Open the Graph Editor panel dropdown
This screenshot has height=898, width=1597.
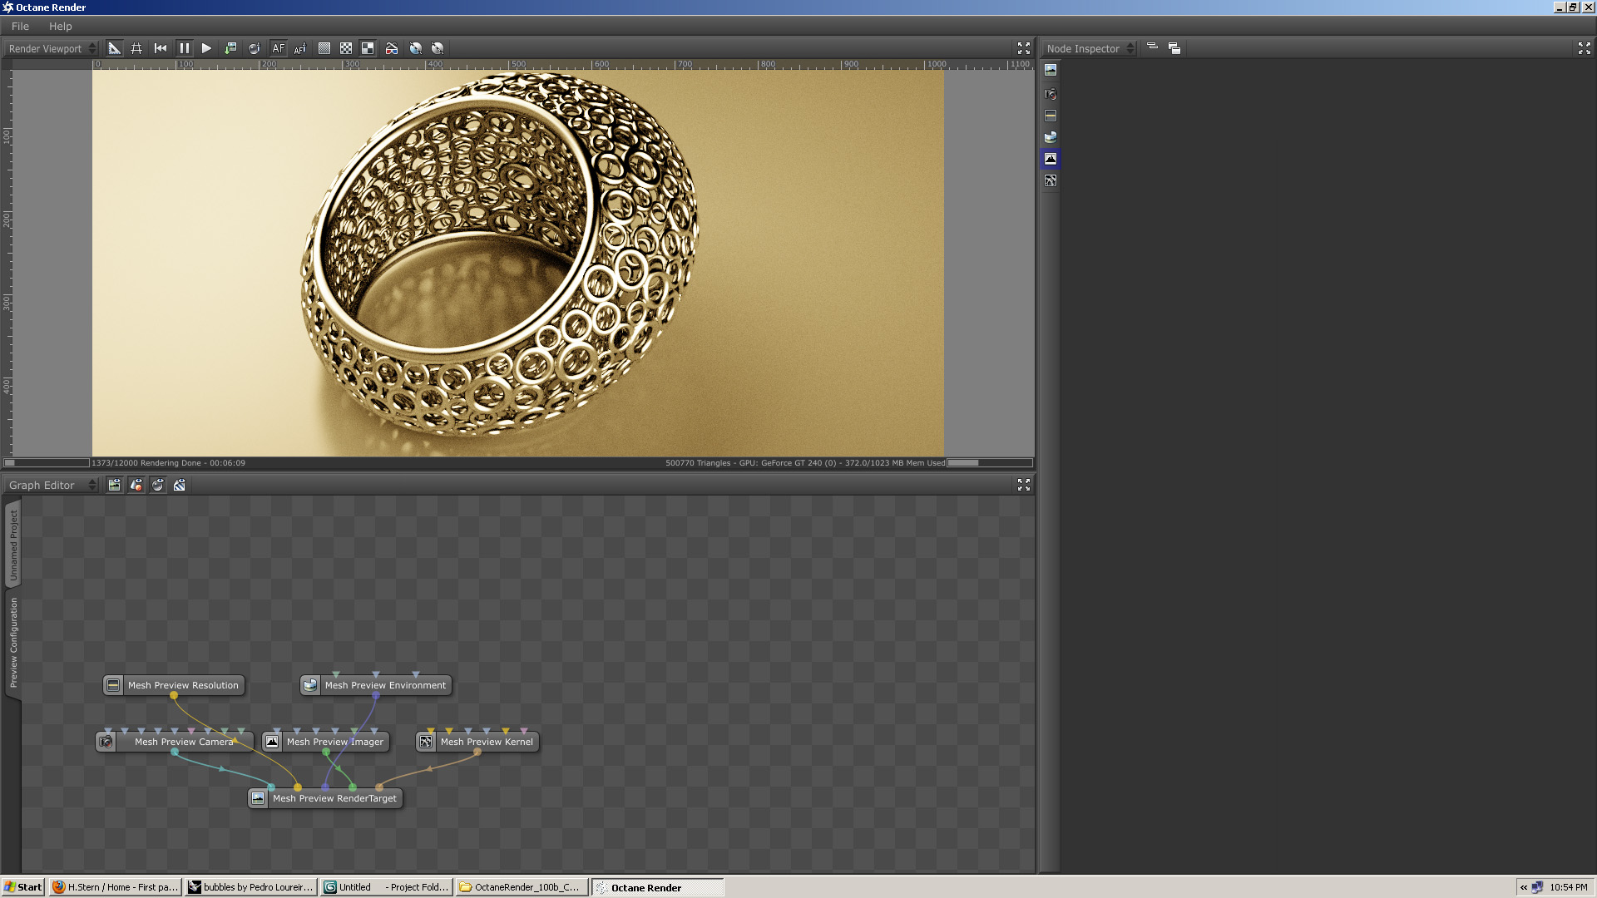[52, 485]
